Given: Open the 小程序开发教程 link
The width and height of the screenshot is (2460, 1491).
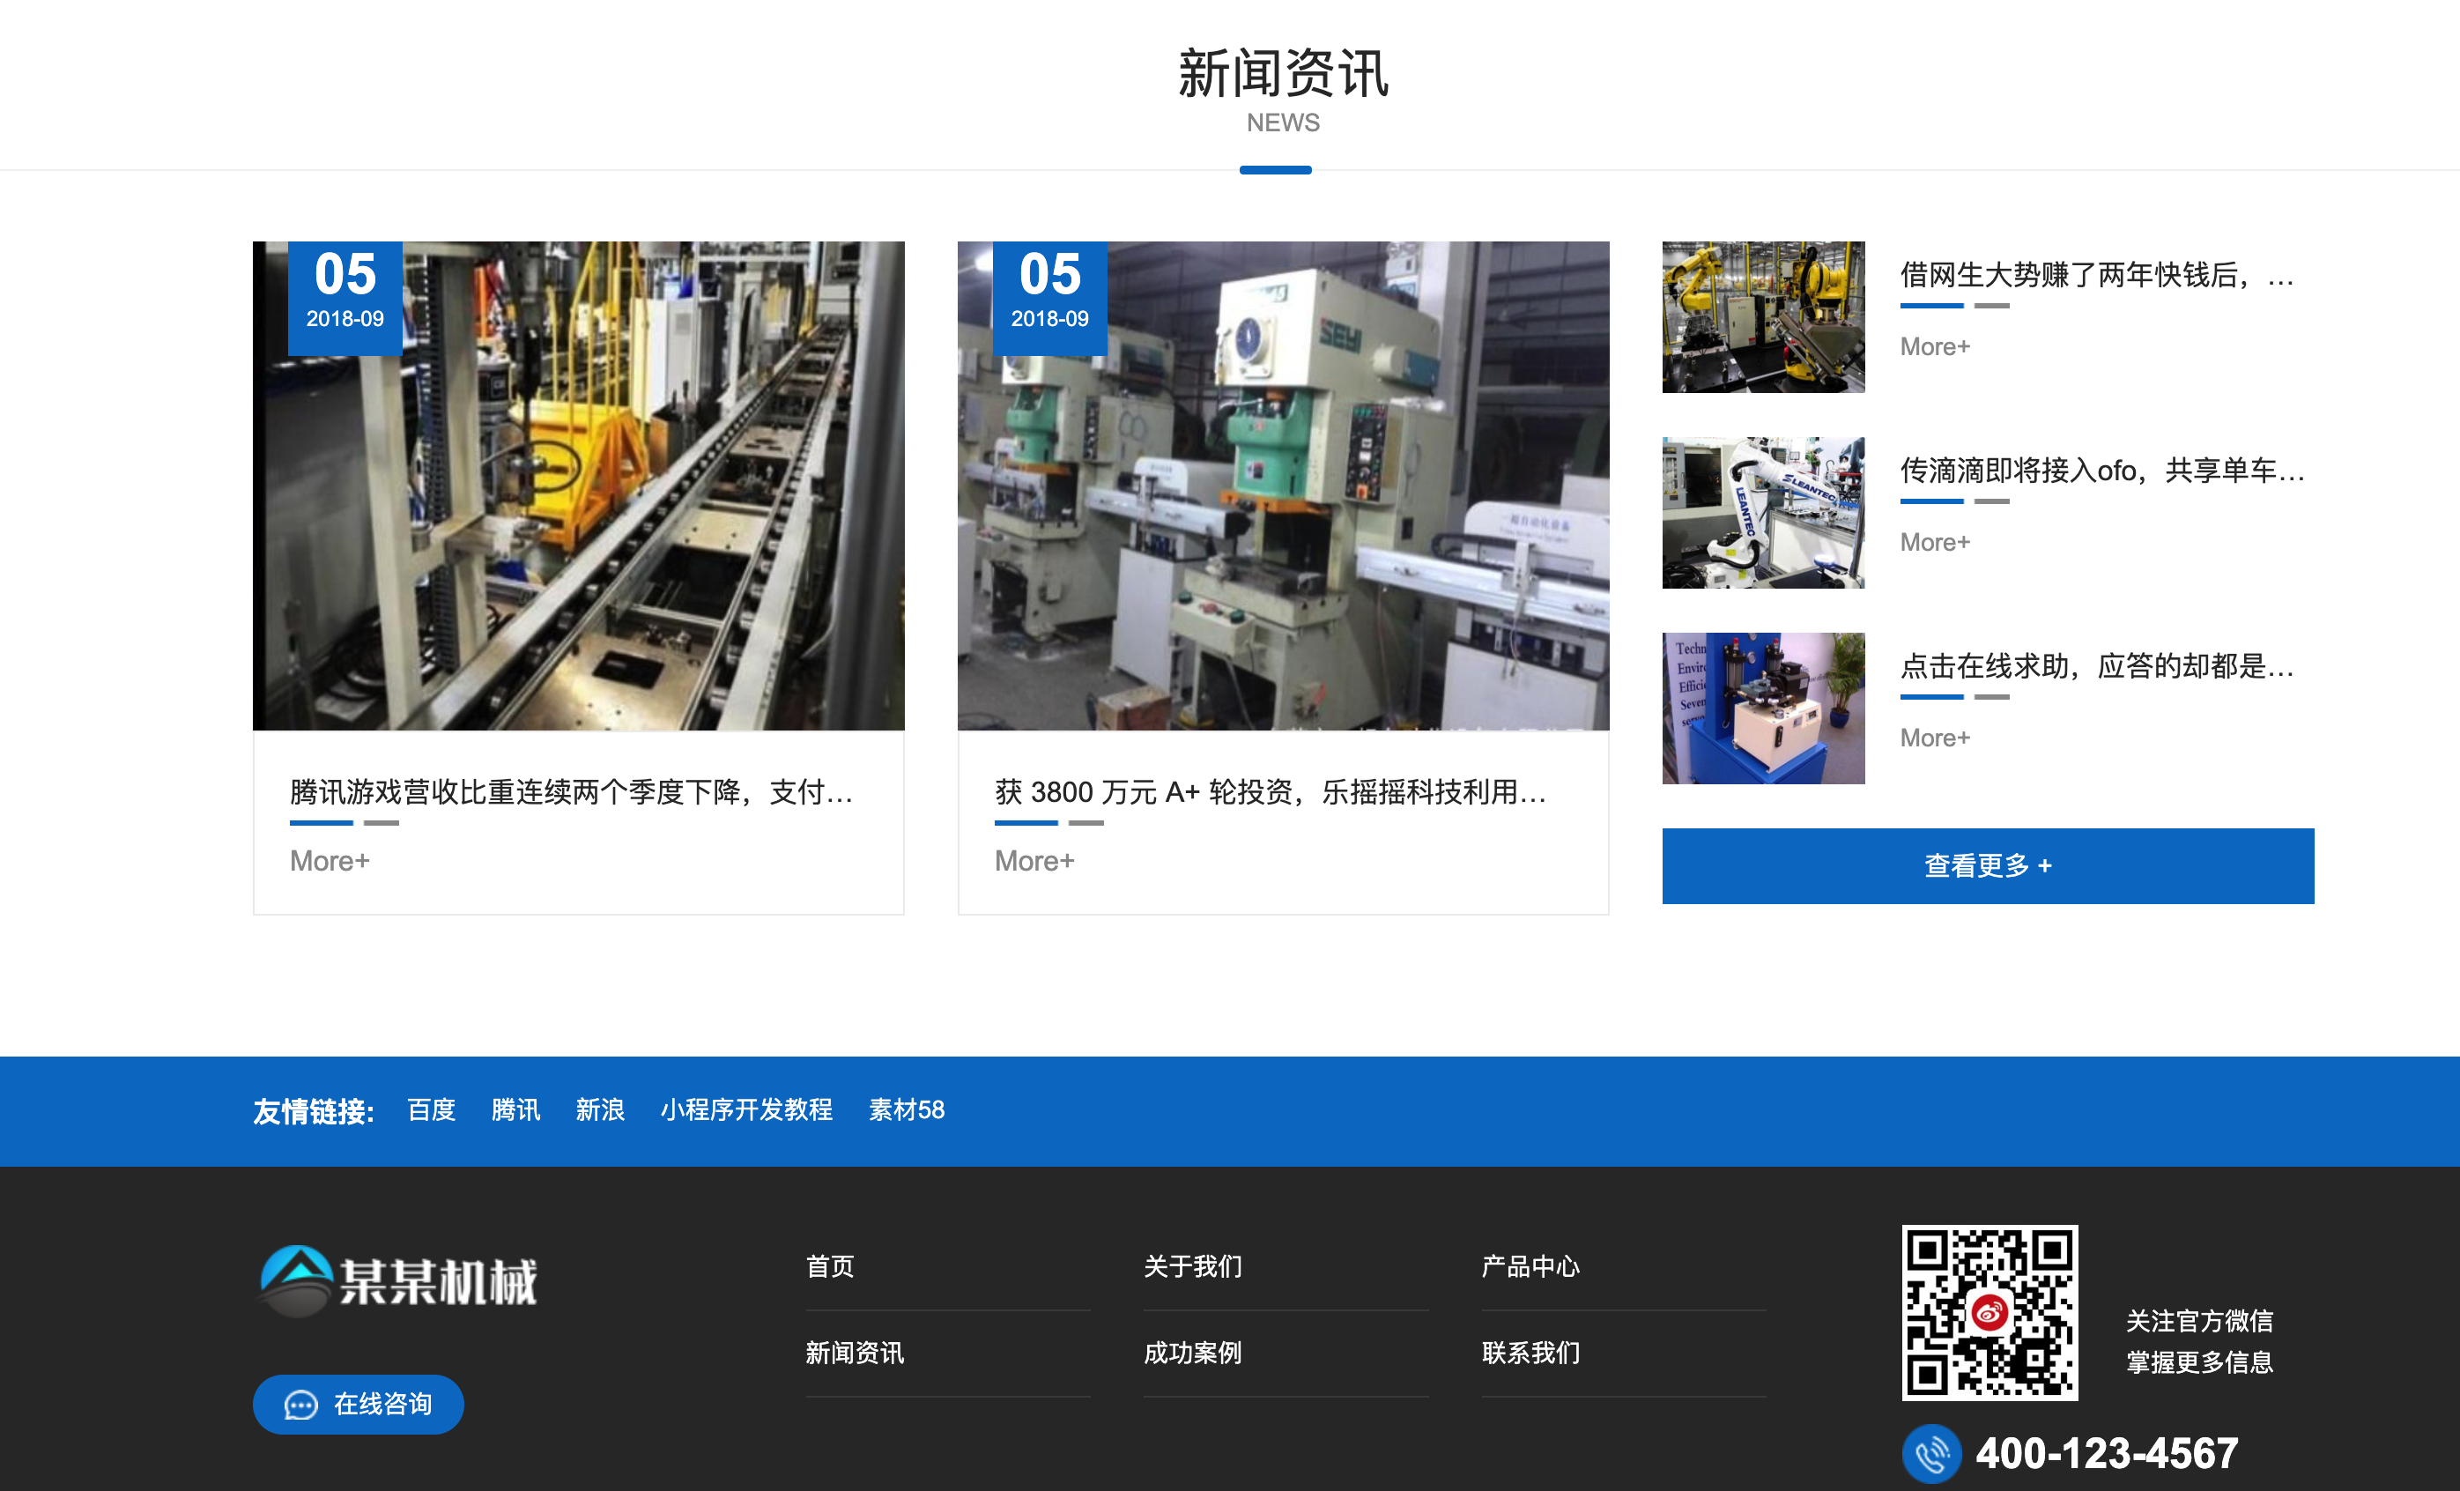Looking at the screenshot, I should tap(745, 1110).
